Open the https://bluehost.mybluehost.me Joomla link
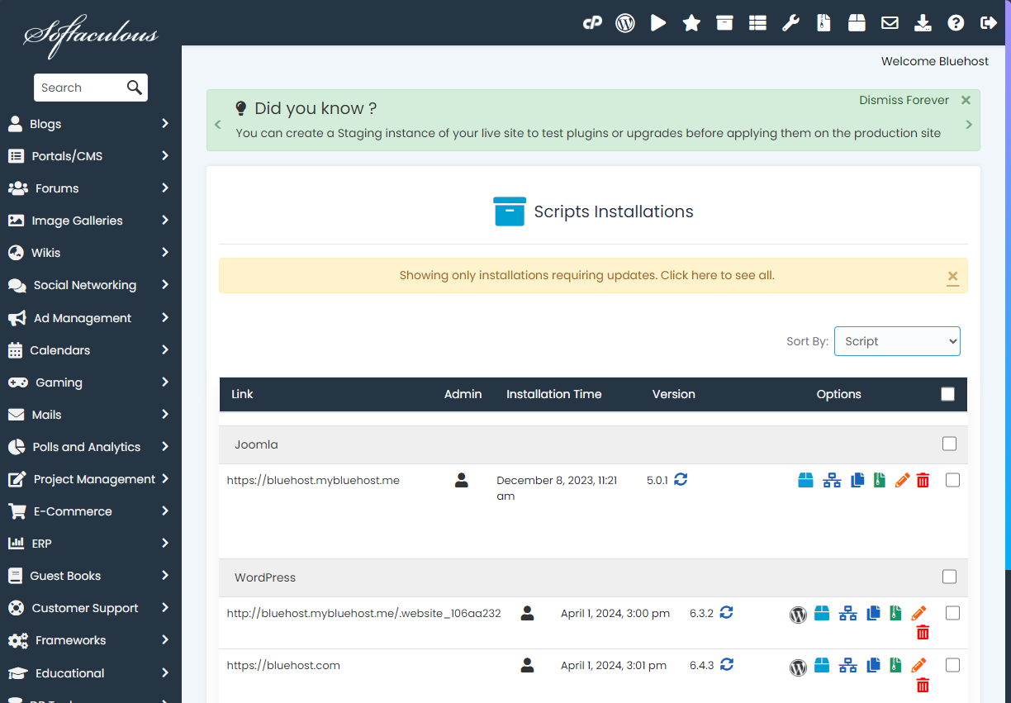 (x=313, y=480)
